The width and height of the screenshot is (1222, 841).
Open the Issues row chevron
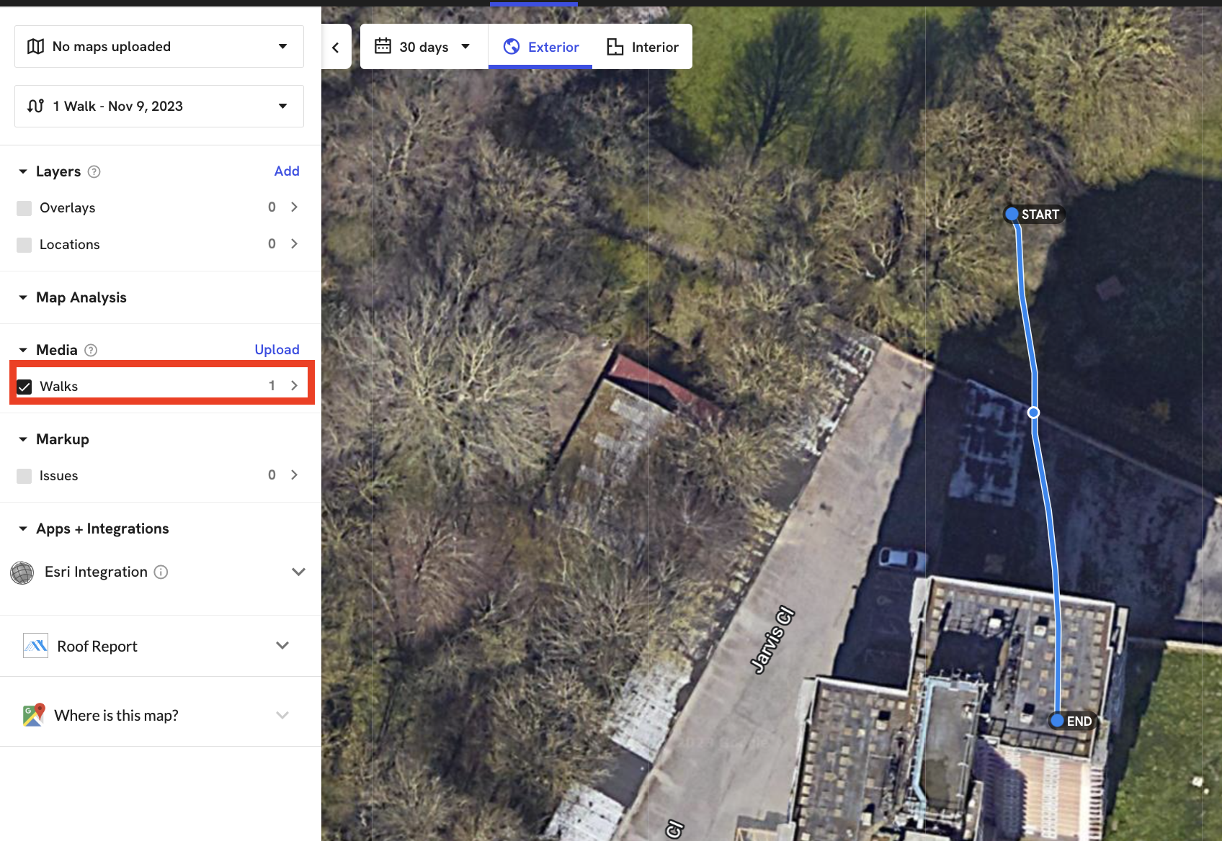(294, 475)
